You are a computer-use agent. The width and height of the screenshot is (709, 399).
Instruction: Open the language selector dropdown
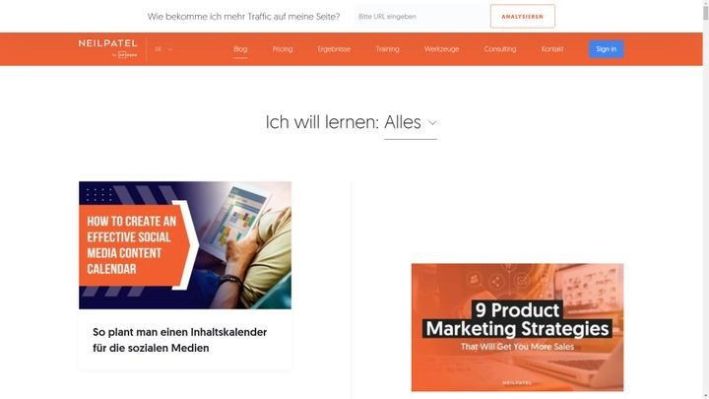point(163,49)
